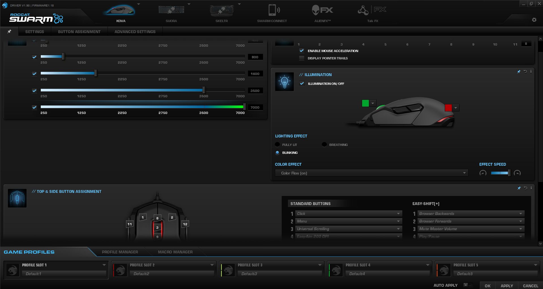Screen dimensions: 543x289
Task: Pin the Illumination panel
Action: click(x=519, y=72)
